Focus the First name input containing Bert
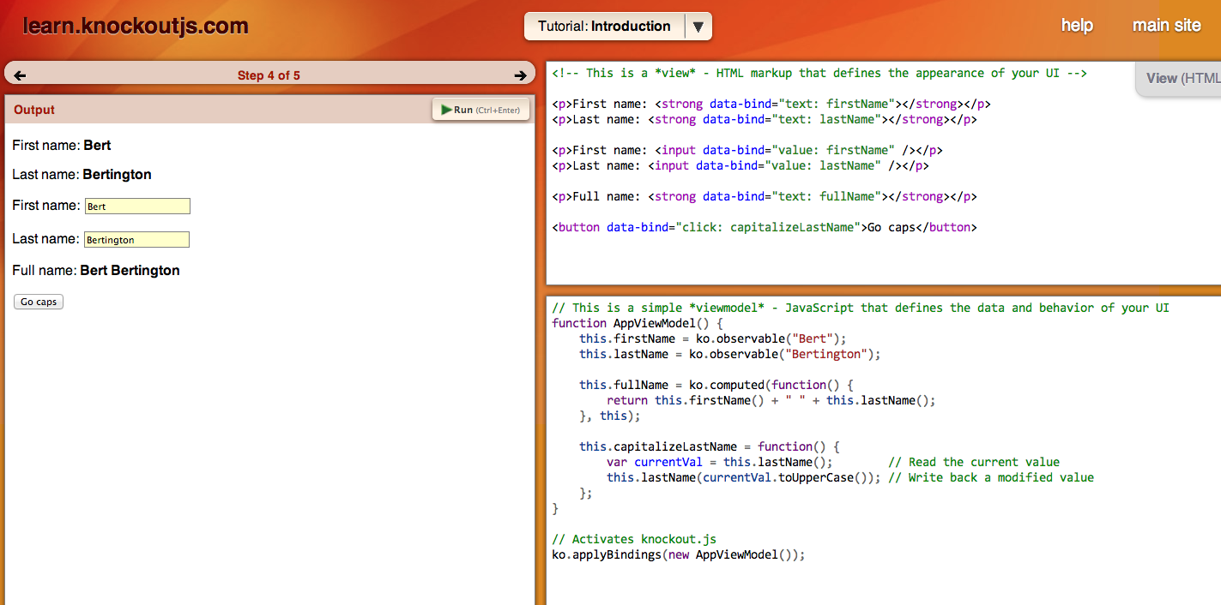Viewport: 1221px width, 605px height. pos(137,207)
